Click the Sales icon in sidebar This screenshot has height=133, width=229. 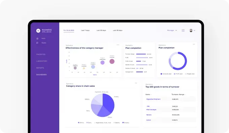coord(37,43)
